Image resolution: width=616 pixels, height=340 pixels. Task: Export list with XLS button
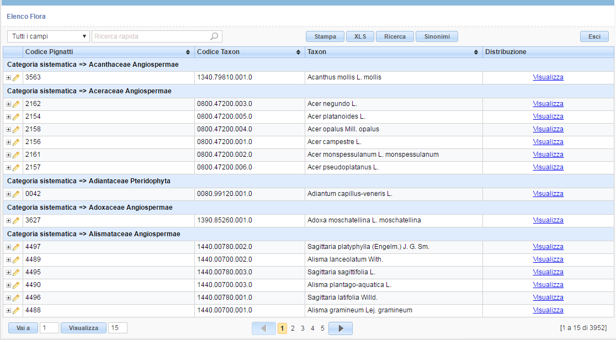(x=360, y=36)
